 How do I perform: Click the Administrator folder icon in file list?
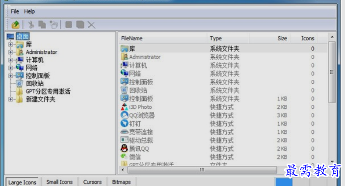pyautogui.click(x=124, y=57)
